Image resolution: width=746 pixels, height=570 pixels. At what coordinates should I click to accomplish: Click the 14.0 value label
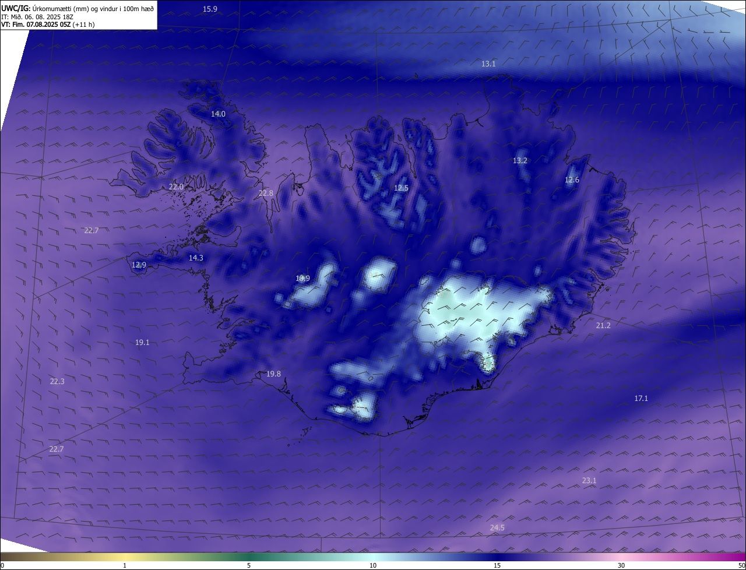coord(218,114)
